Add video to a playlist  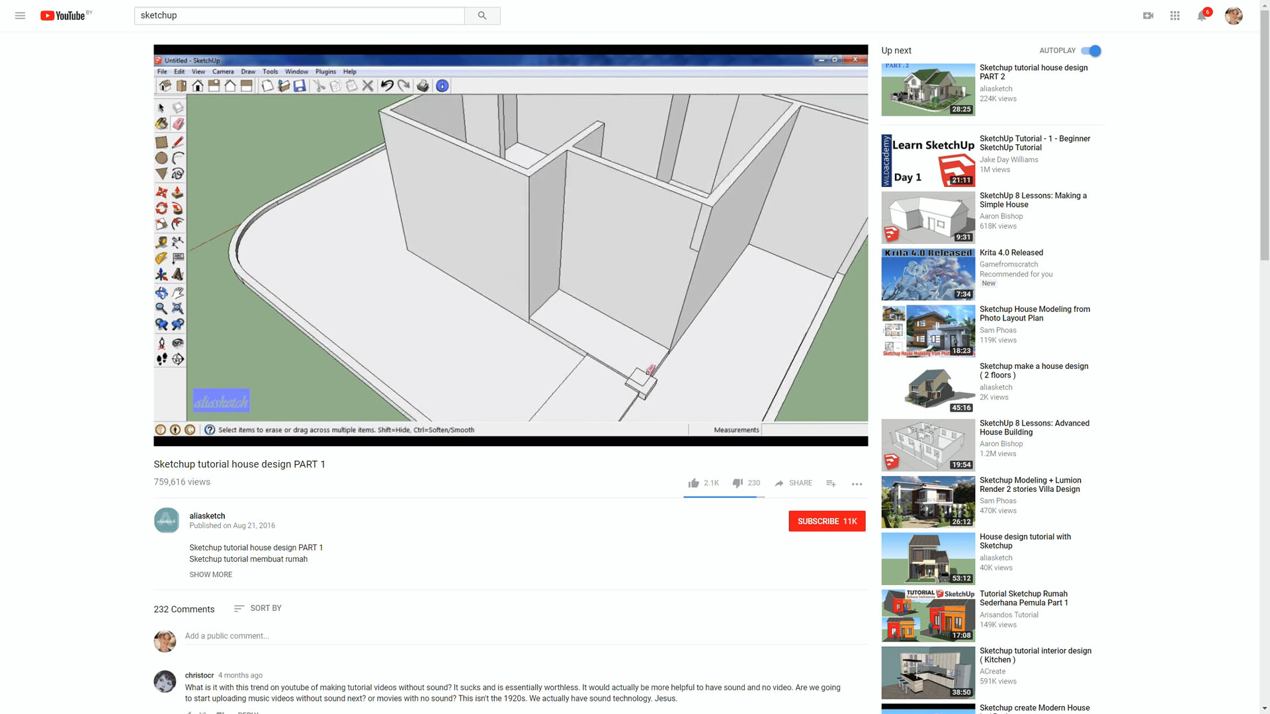coord(831,483)
